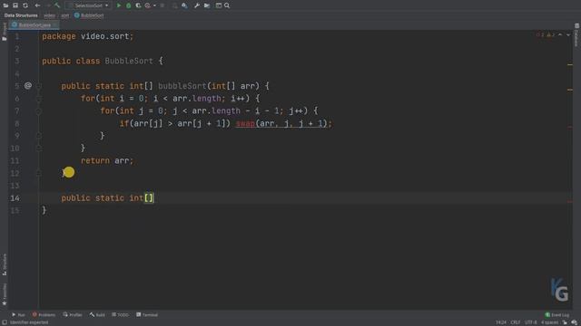Click line number 14 in the gutter
Image resolution: width=581 pixels, height=326 pixels.
coord(15,198)
